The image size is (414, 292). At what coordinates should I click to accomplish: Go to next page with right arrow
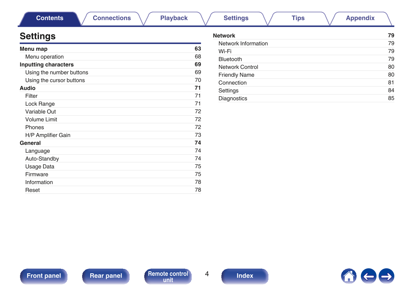click(x=386, y=276)
